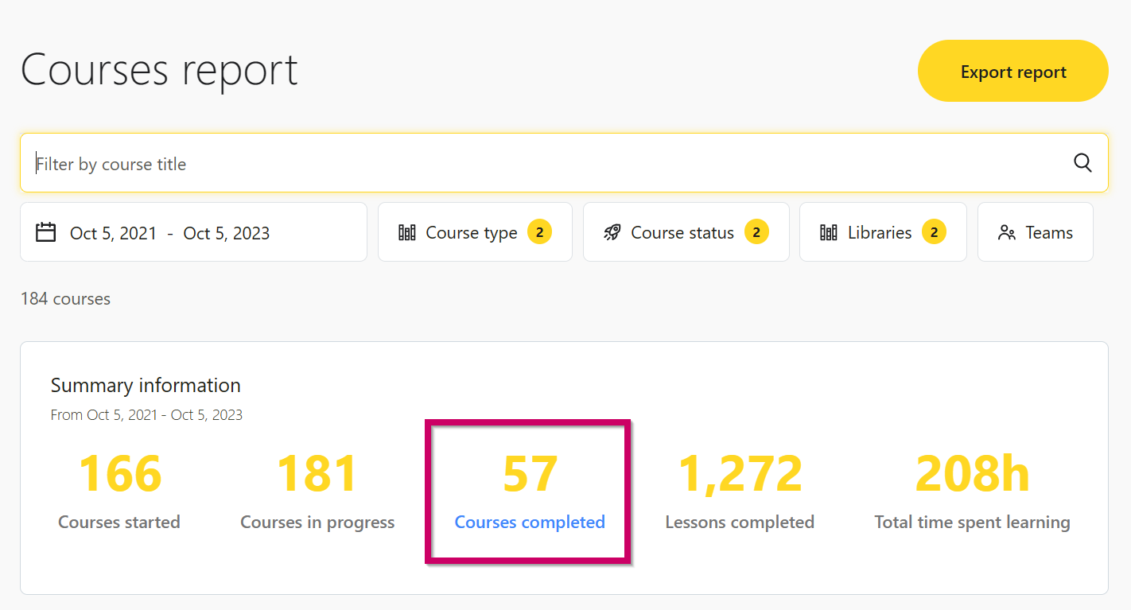Click the Teams people icon
Viewport: 1131px width, 610px height.
tap(1007, 233)
